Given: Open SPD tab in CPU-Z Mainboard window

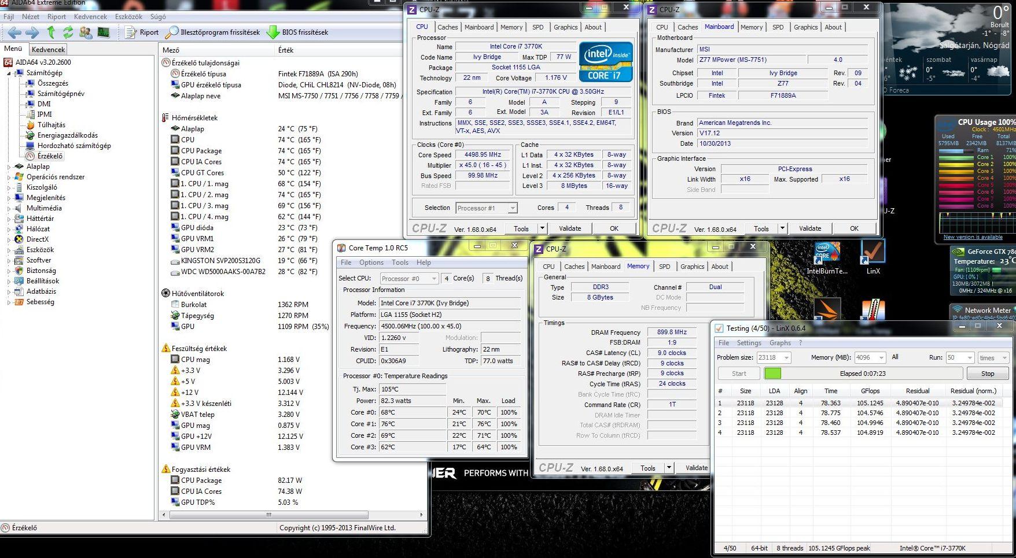Looking at the screenshot, I should 778,27.
